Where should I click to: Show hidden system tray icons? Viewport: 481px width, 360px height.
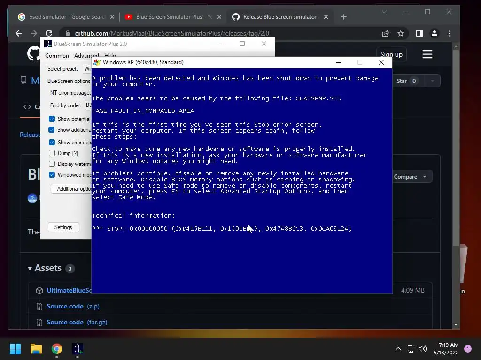[398, 349]
